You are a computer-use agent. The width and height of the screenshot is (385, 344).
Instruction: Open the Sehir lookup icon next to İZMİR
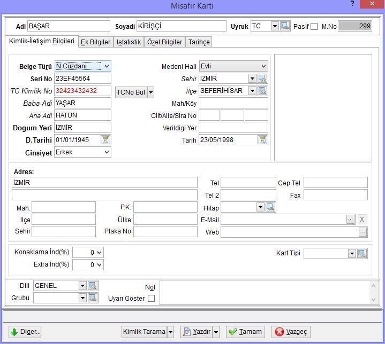point(262,79)
